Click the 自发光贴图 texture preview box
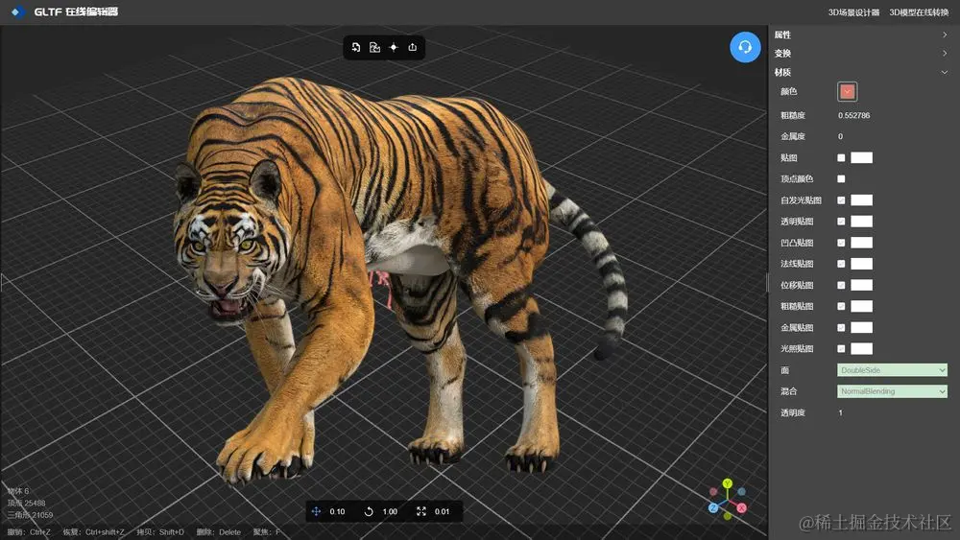The width and height of the screenshot is (960, 540). click(x=861, y=200)
